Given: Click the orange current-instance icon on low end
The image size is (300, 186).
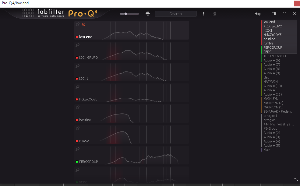Looking at the screenshot, I should (84, 24).
